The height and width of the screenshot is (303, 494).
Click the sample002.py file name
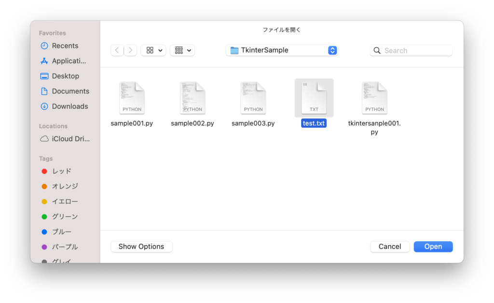click(192, 123)
